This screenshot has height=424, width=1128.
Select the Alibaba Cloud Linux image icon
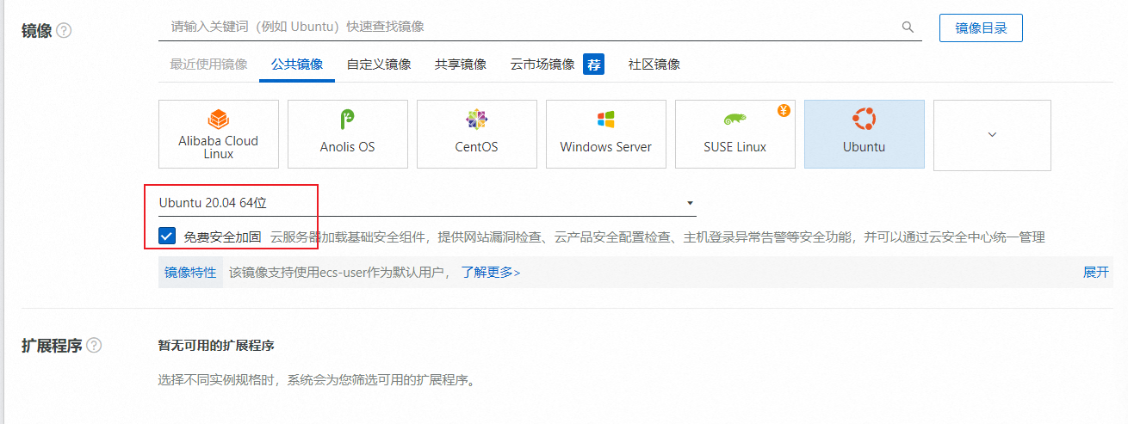point(218,118)
